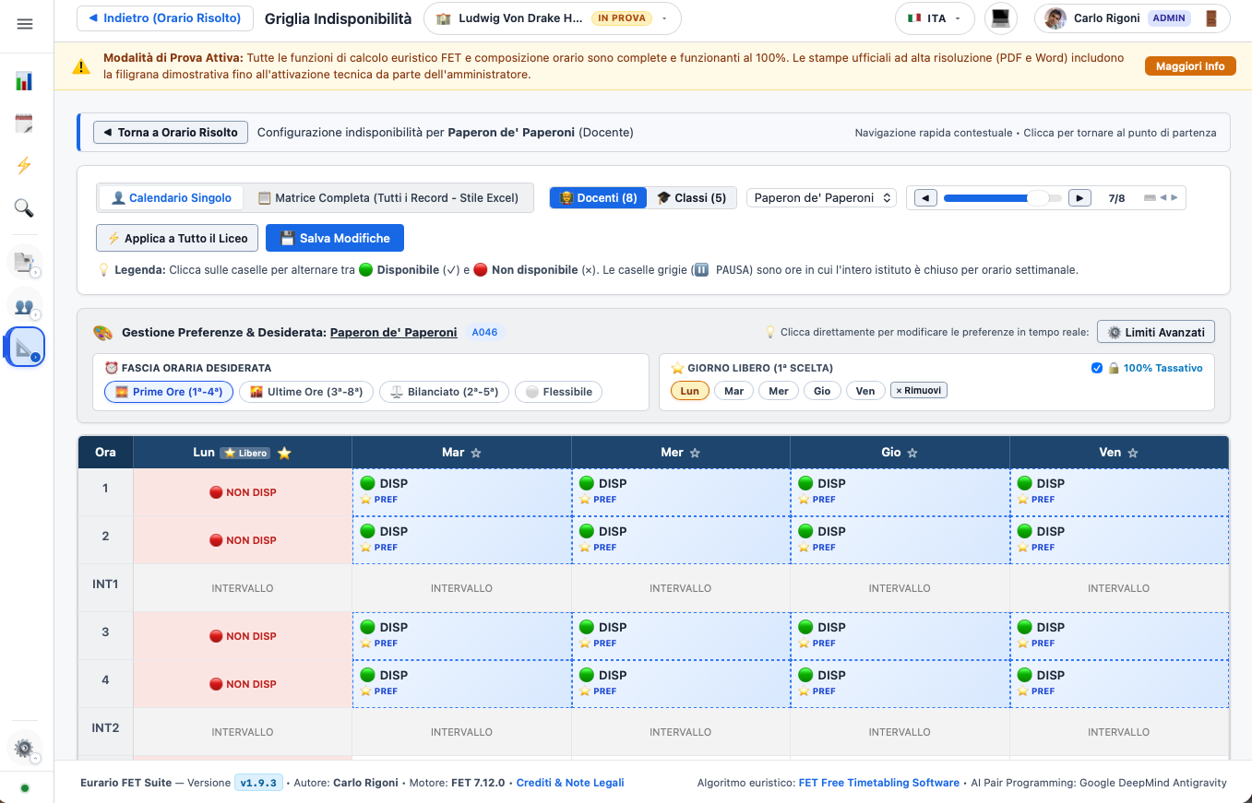Click the door logout icon beside ADMIN
1252x803 pixels.
(x=1211, y=18)
